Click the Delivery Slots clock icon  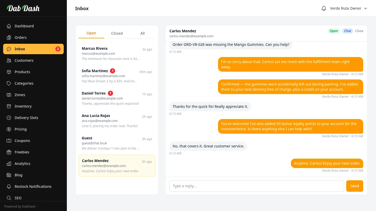pyautogui.click(x=9, y=118)
